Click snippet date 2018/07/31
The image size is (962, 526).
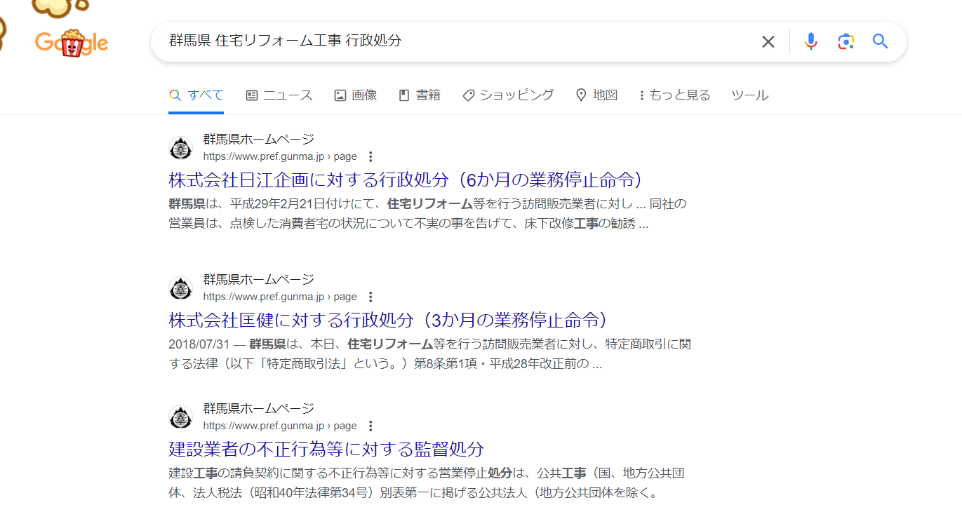199,344
